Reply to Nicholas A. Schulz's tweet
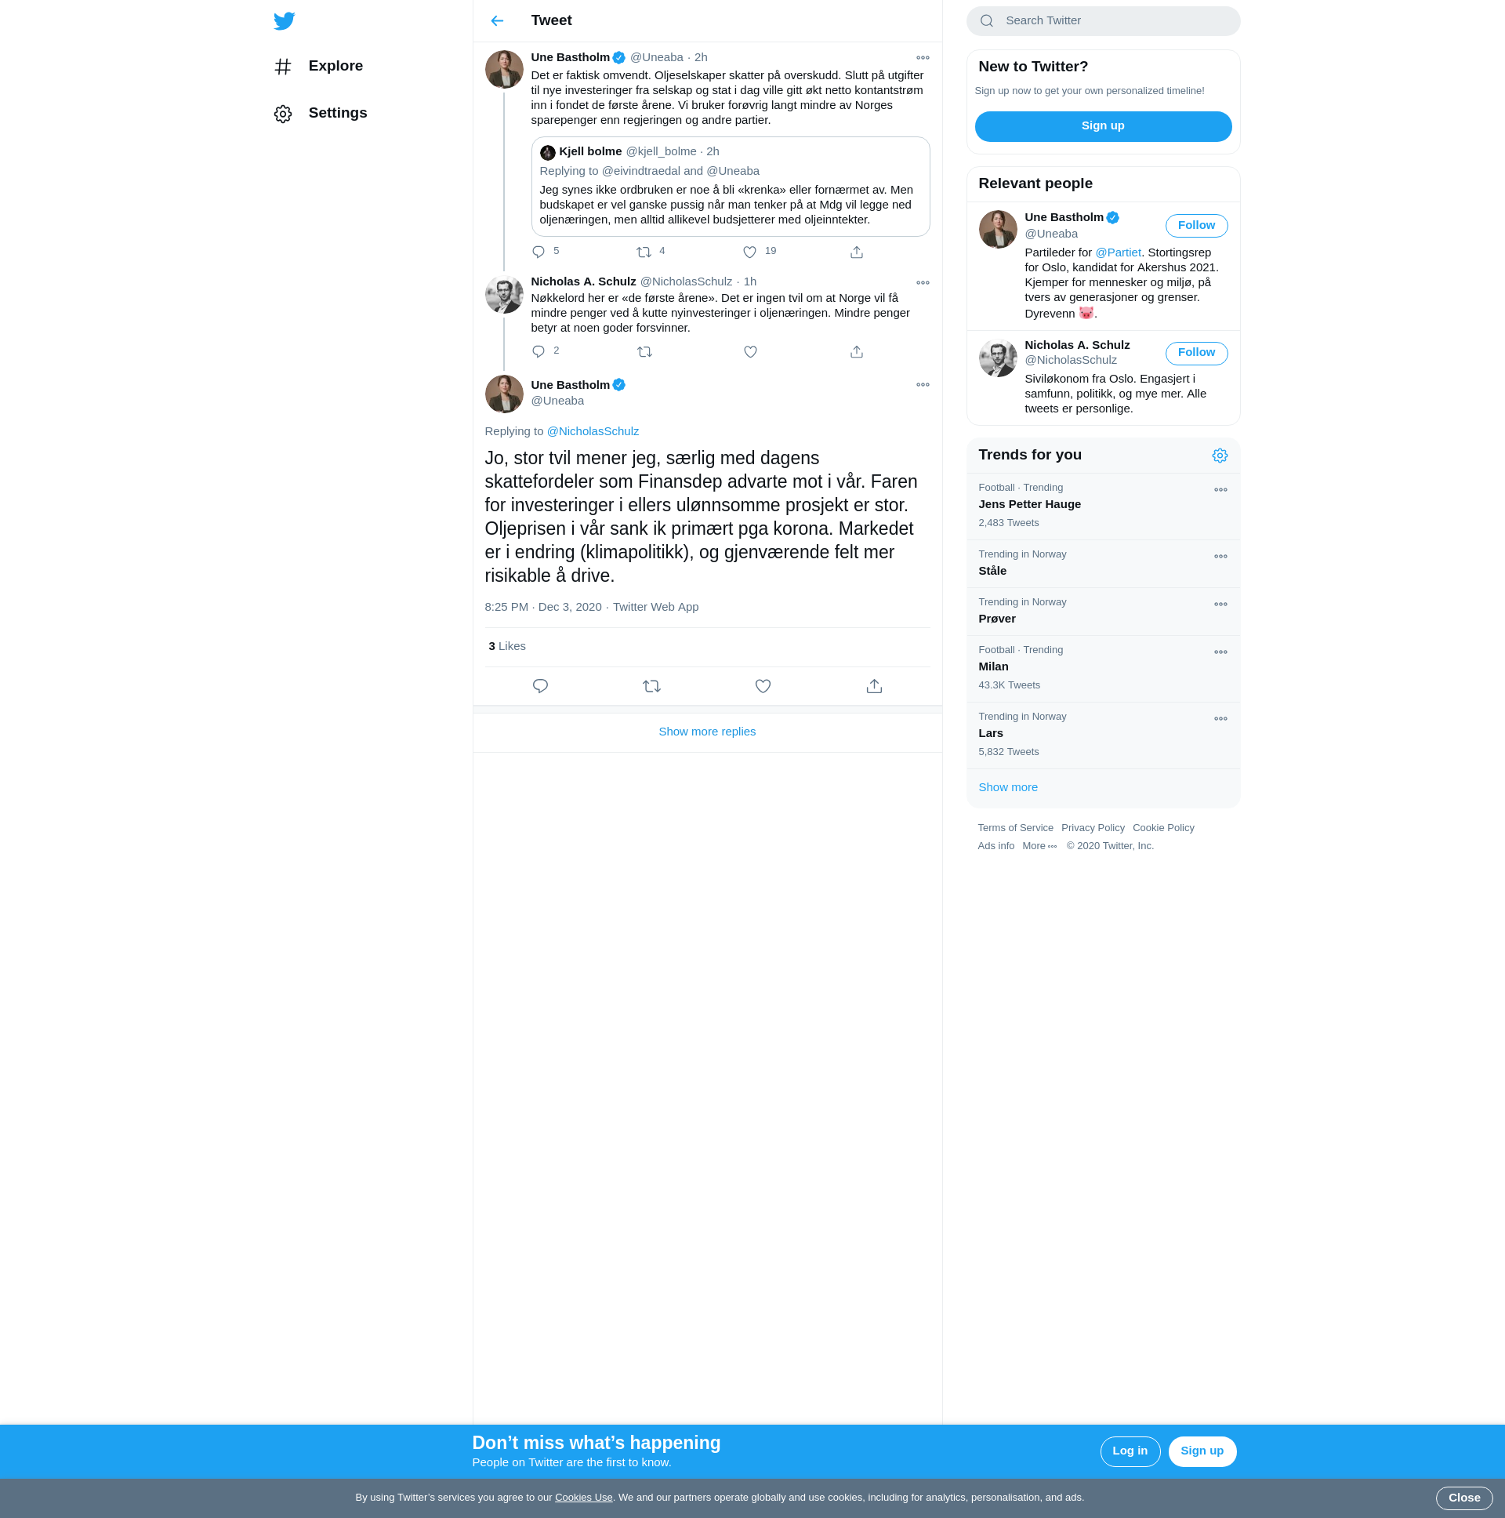Image resolution: width=1505 pixels, height=1518 pixels. (538, 352)
